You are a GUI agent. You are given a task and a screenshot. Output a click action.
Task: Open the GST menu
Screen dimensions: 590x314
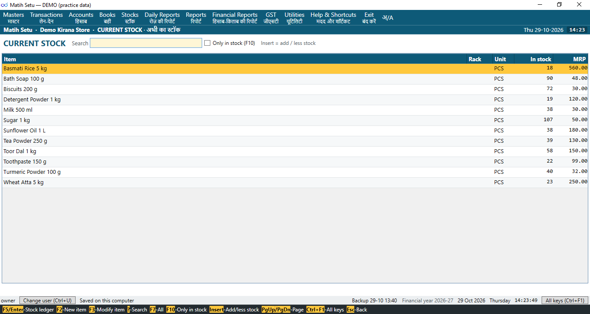point(271,18)
